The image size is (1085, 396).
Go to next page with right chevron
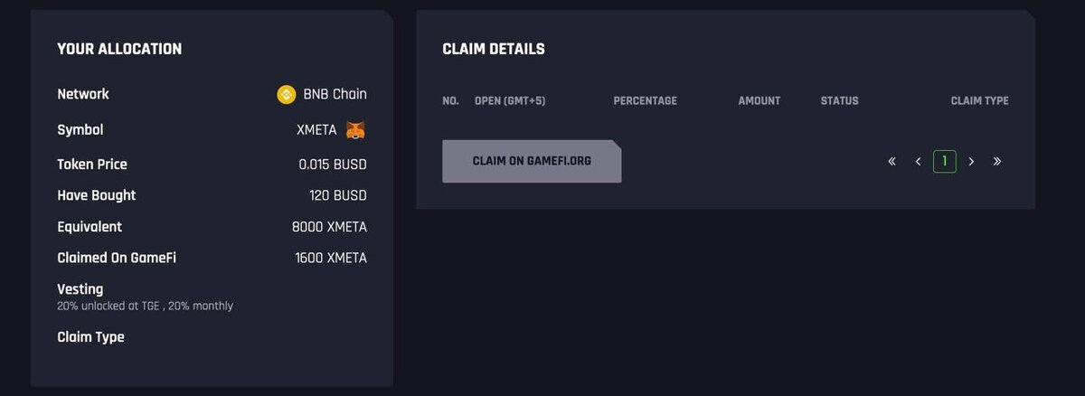[x=971, y=162]
